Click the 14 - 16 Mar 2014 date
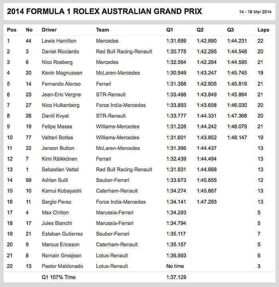The image size is (279, 287). (255, 12)
